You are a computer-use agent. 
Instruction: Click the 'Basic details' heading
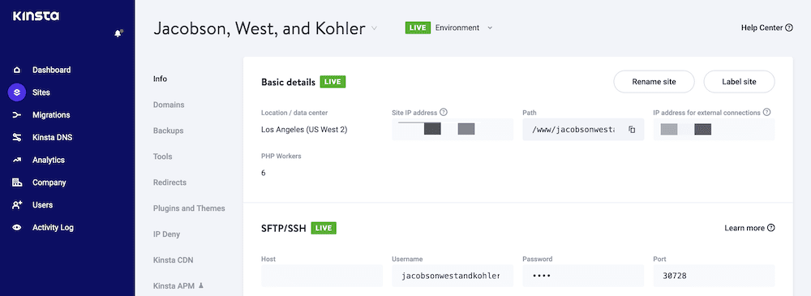tap(288, 82)
